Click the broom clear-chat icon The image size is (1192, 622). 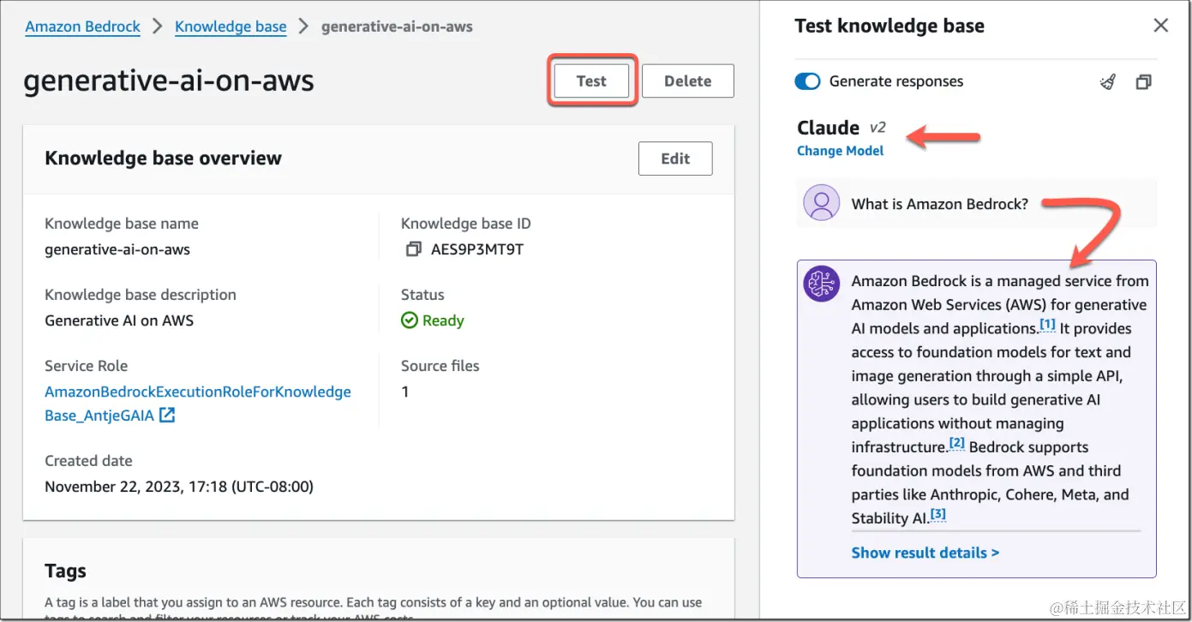tap(1108, 82)
